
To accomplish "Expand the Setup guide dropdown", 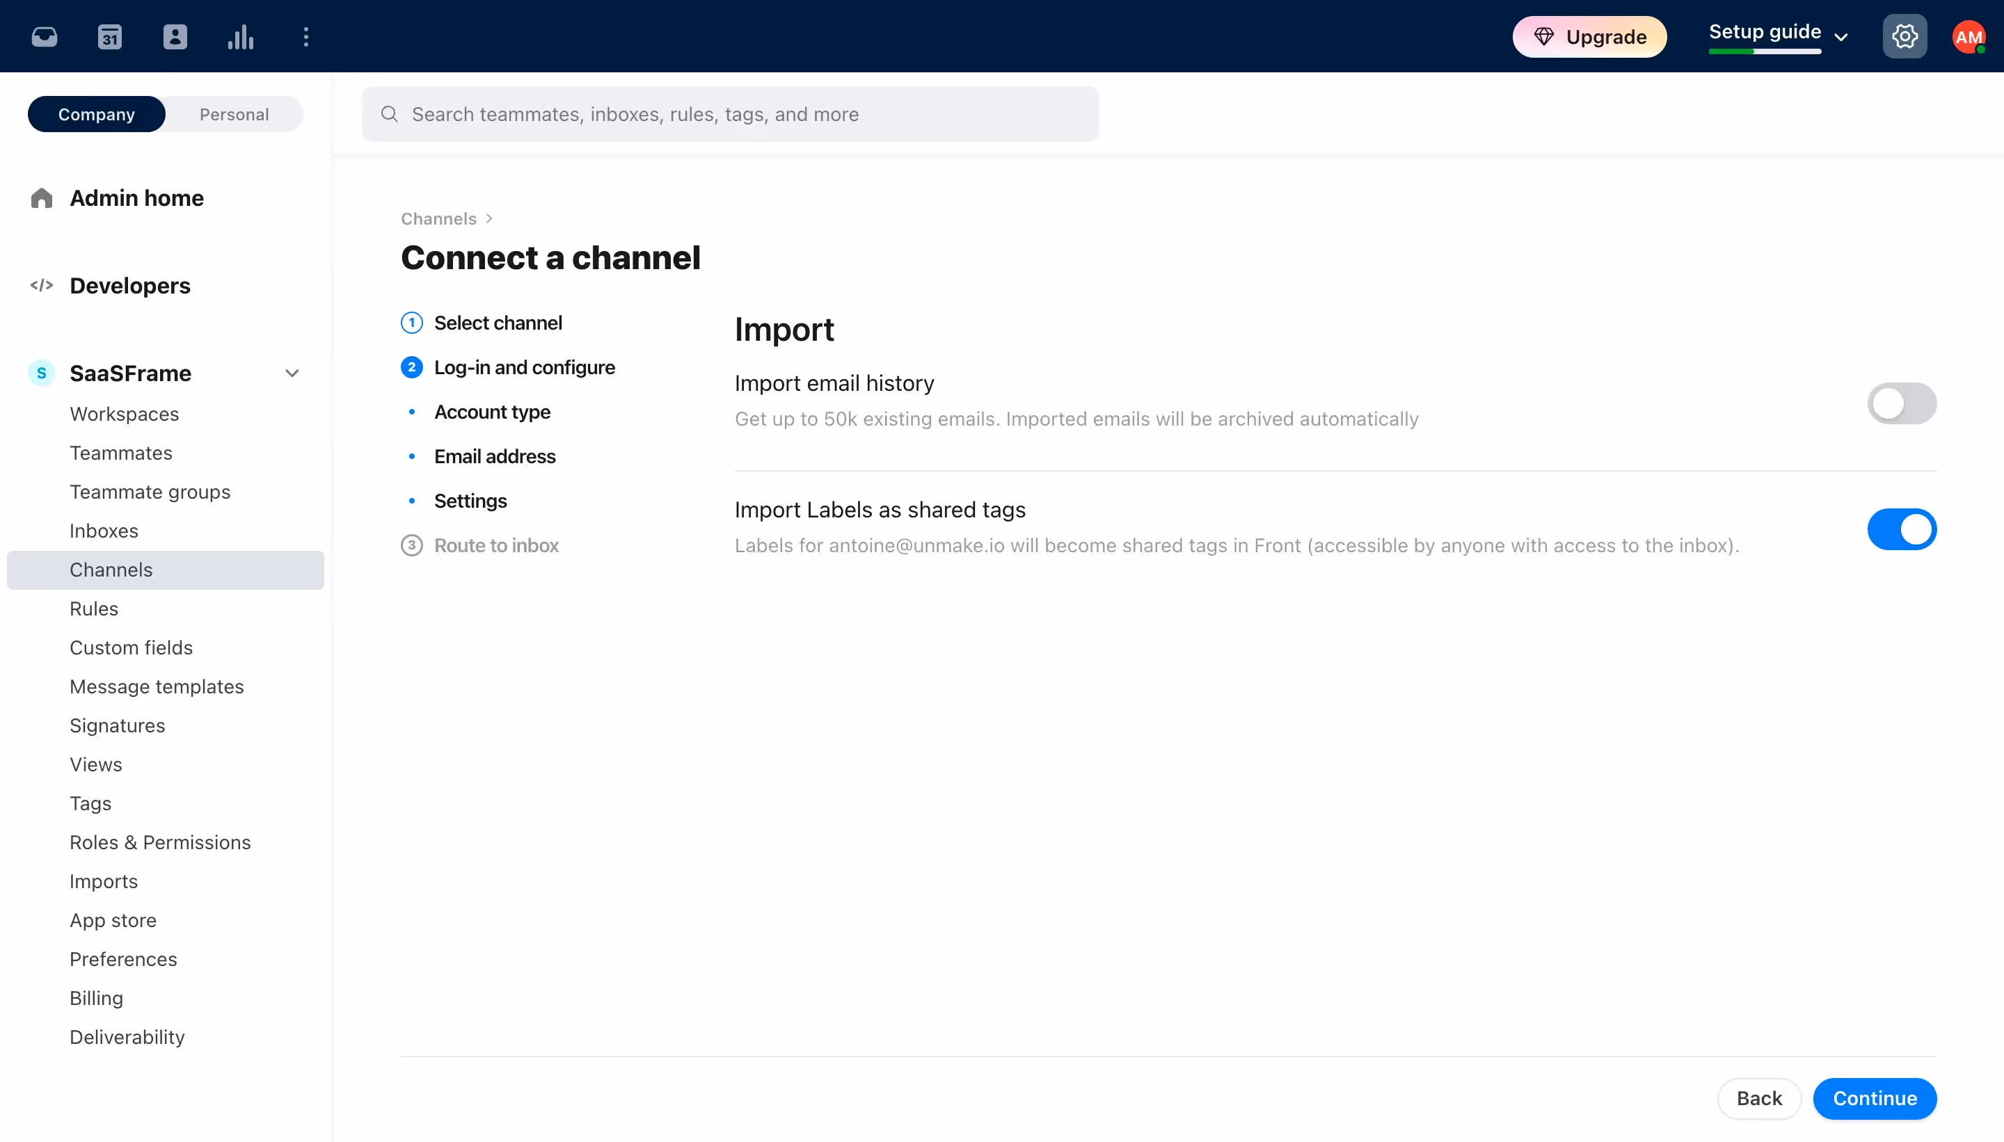I will 1840,35.
